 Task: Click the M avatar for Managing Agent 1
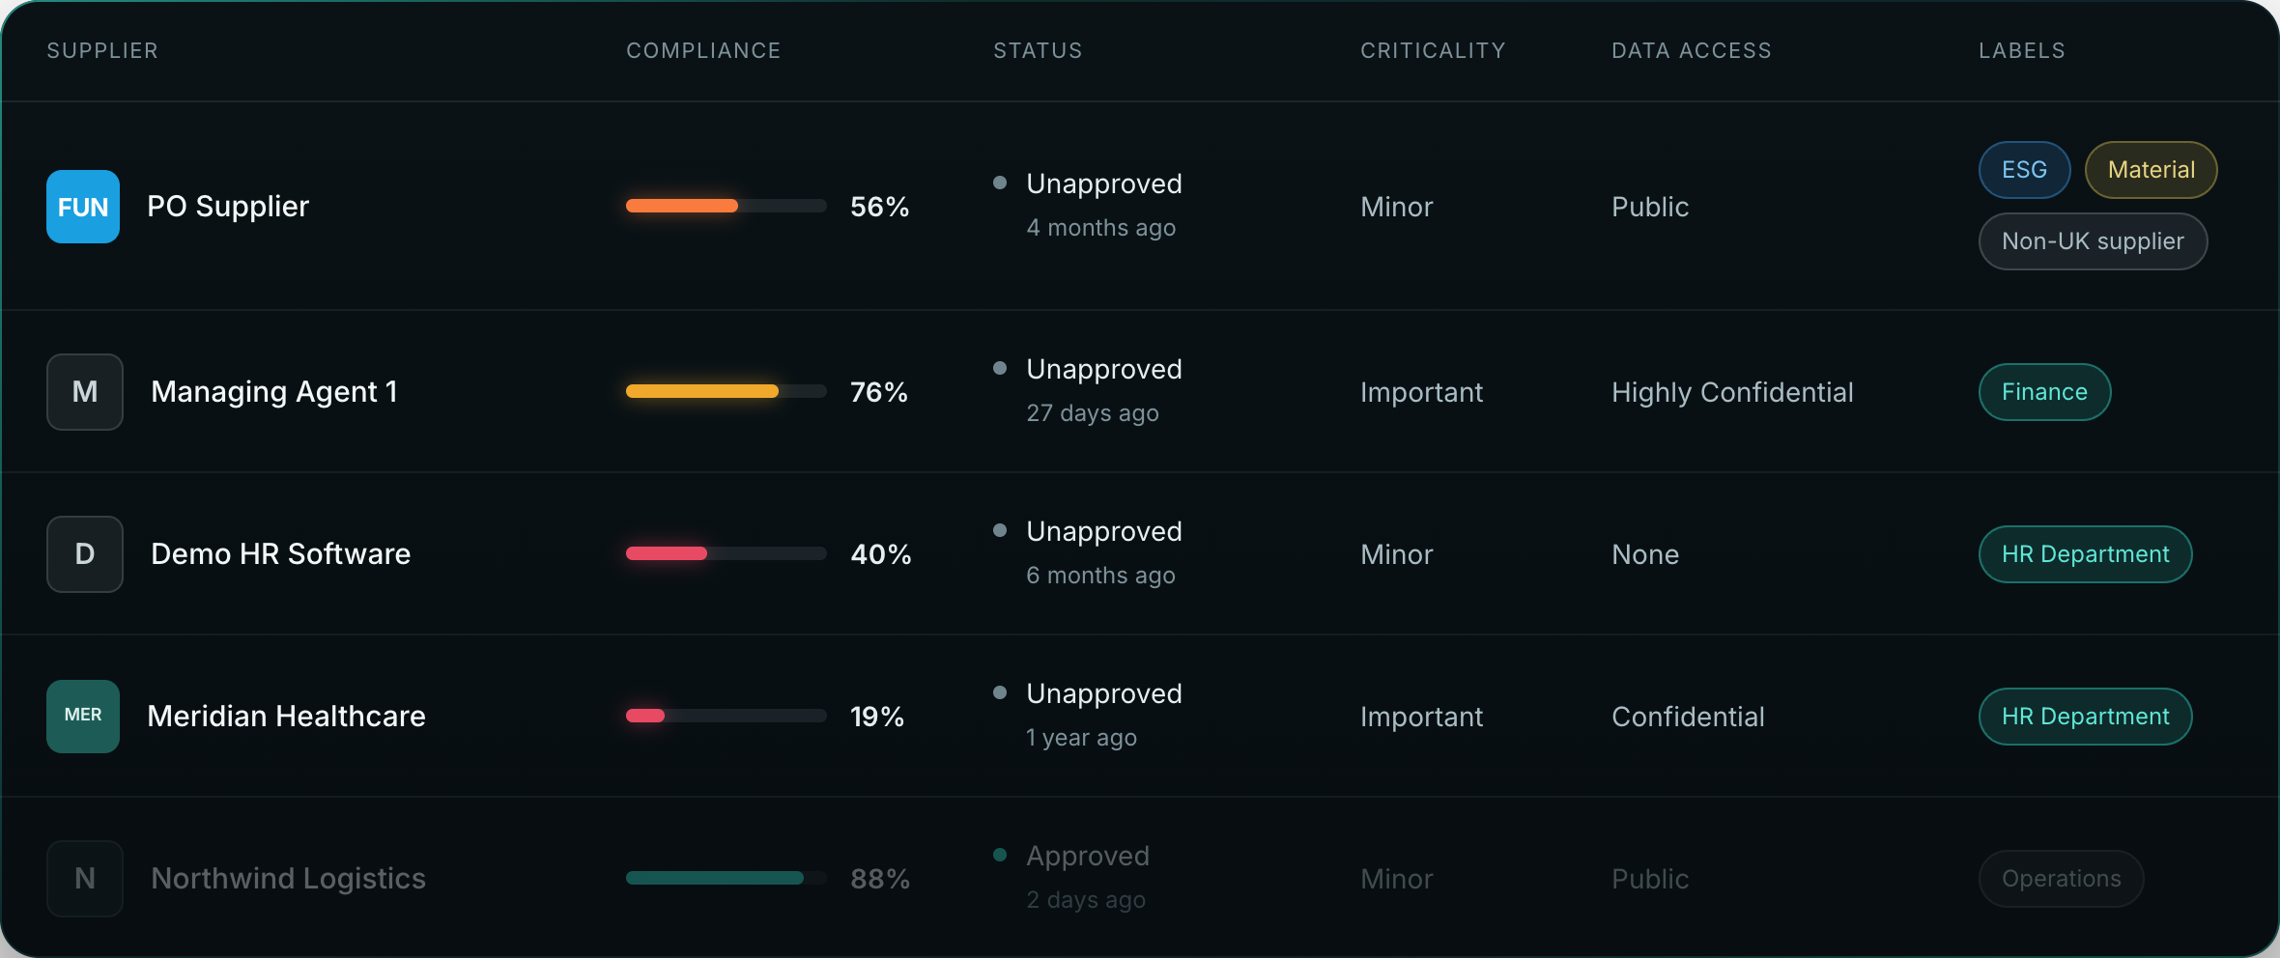click(85, 392)
